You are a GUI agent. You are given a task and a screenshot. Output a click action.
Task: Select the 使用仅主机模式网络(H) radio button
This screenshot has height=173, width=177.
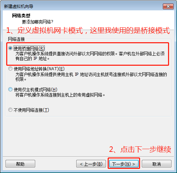10,89
